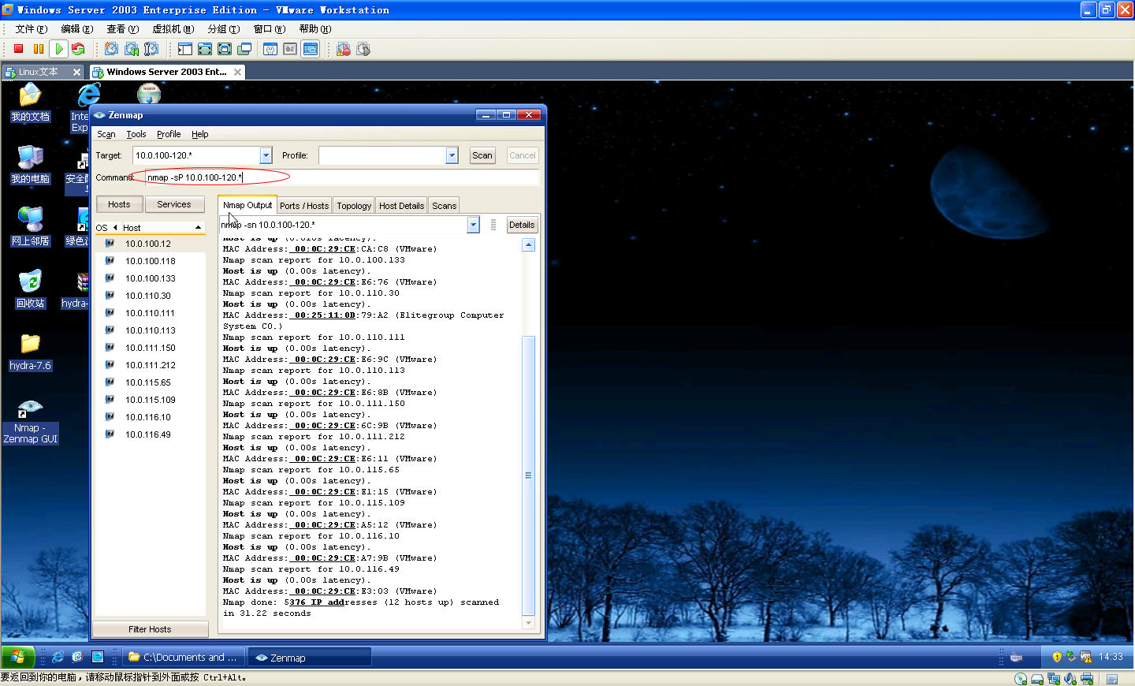Screen dimensions: 1135x686
Task: Click the Hosts button
Action: (x=119, y=204)
